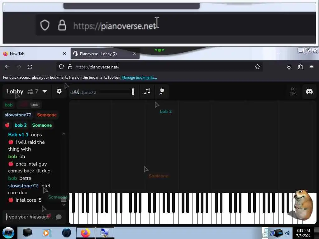Open the media player taskbar icon
The height and width of the screenshot is (239, 319).
(46, 233)
